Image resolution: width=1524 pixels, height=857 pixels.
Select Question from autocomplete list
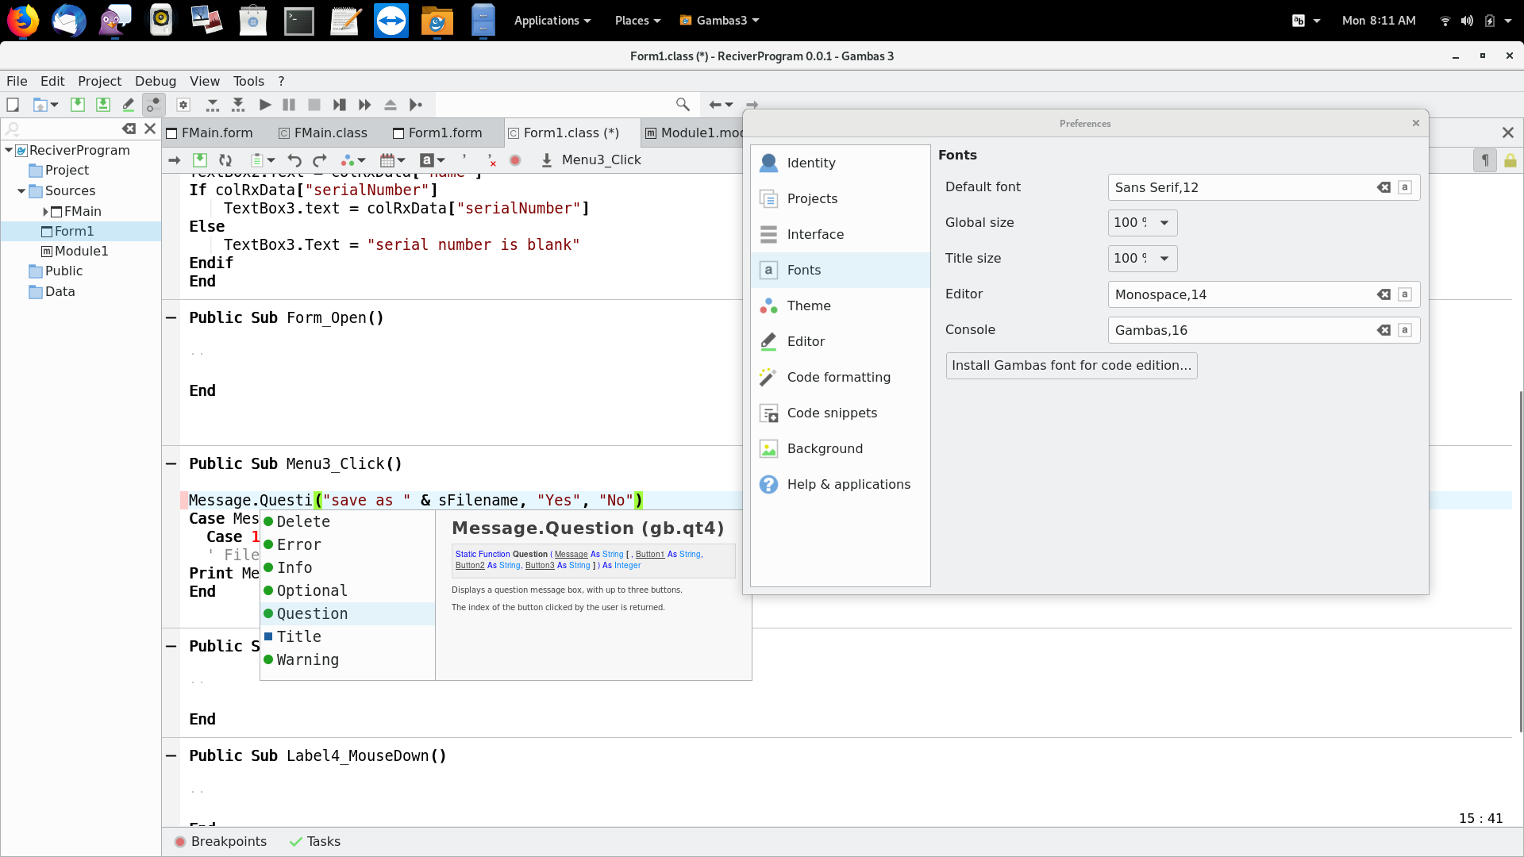click(312, 613)
